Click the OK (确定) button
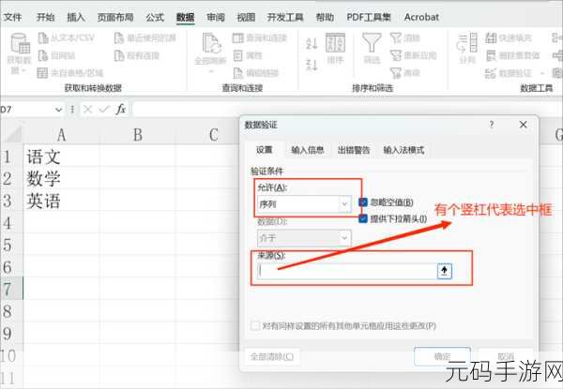 click(x=442, y=356)
